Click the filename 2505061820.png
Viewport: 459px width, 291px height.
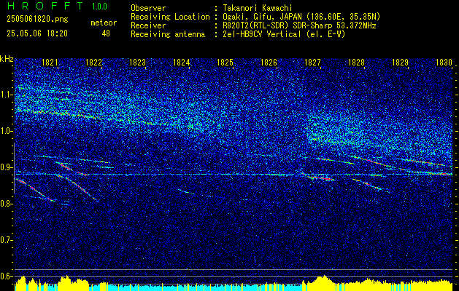[37, 20]
